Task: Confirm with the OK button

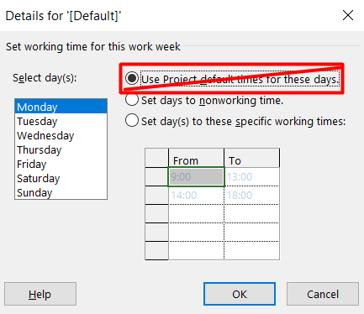Action: [x=240, y=294]
